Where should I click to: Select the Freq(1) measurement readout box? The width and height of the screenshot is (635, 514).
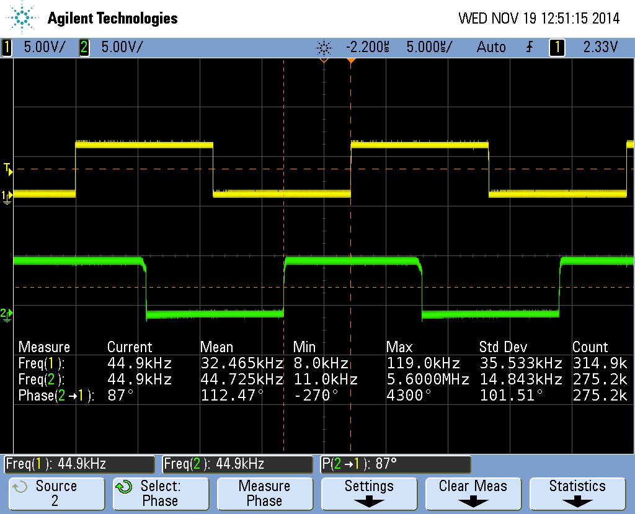79,464
